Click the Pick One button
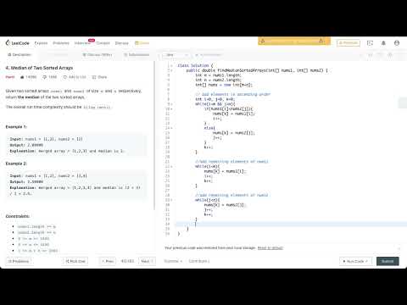The image size is (407, 305). click(75, 261)
